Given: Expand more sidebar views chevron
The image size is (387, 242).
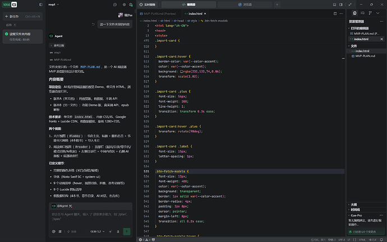Looking at the screenshot, I should tap(378, 13).
